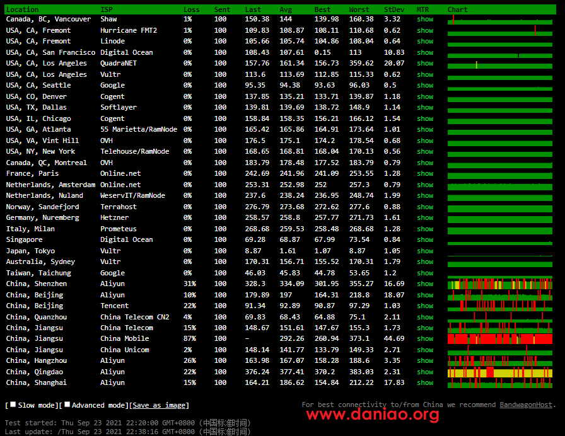Image resolution: width=565 pixels, height=436 pixels.
Task: Click the Qingdao Aliyun yellow latency chart
Action: pyautogui.click(x=500, y=372)
